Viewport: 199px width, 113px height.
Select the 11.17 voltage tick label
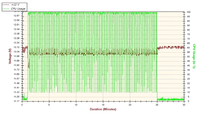[16, 101]
